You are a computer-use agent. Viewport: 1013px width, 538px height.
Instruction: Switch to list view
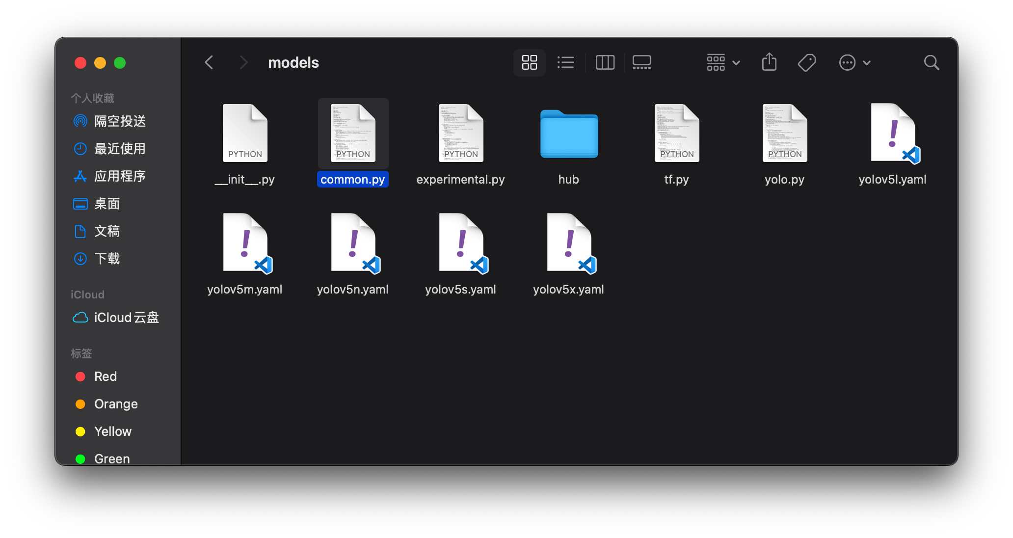click(x=566, y=62)
